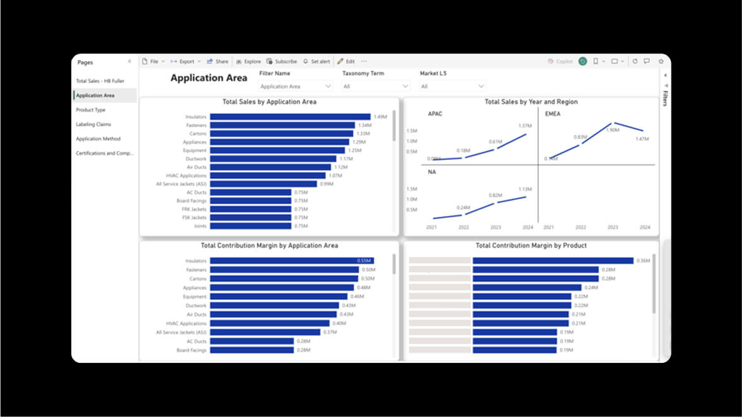Screen dimensions: 742x417
Task: Switch to the Product Type page
Action: coord(91,110)
